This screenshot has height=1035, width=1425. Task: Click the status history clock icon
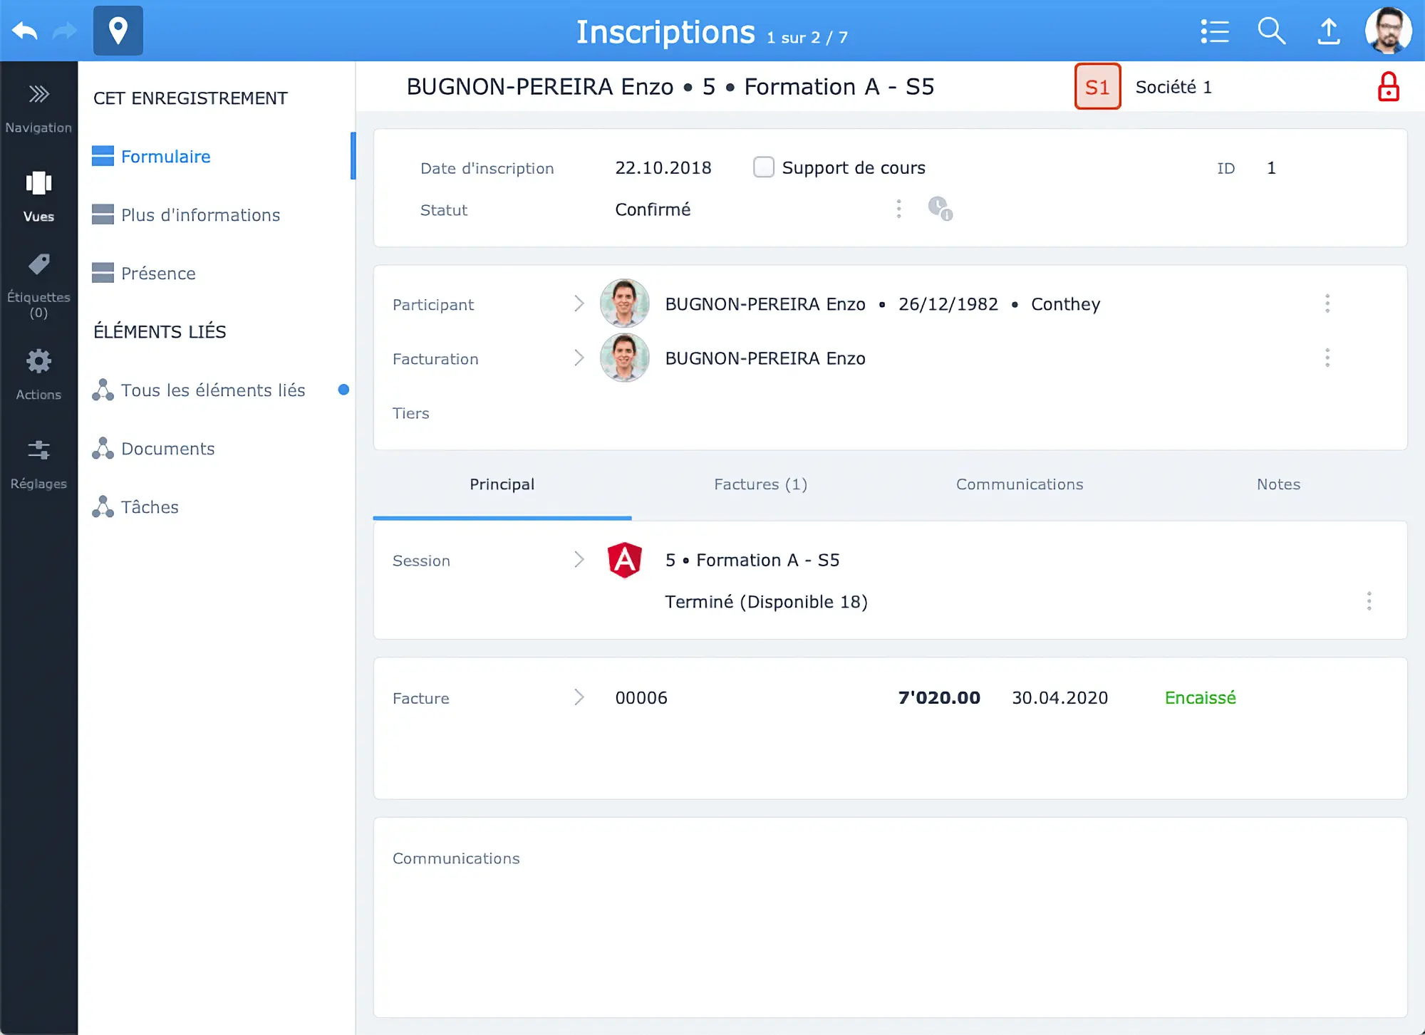[940, 209]
